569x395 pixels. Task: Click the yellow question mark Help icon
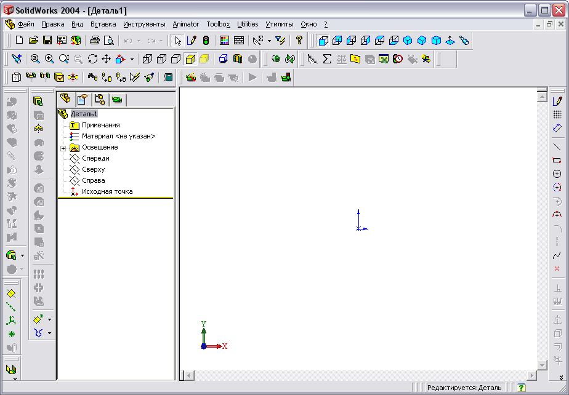coord(299,40)
